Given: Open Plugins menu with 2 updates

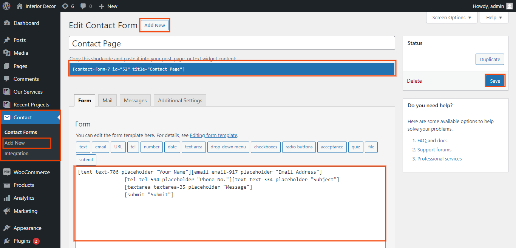Looking at the screenshot, I should [22, 241].
